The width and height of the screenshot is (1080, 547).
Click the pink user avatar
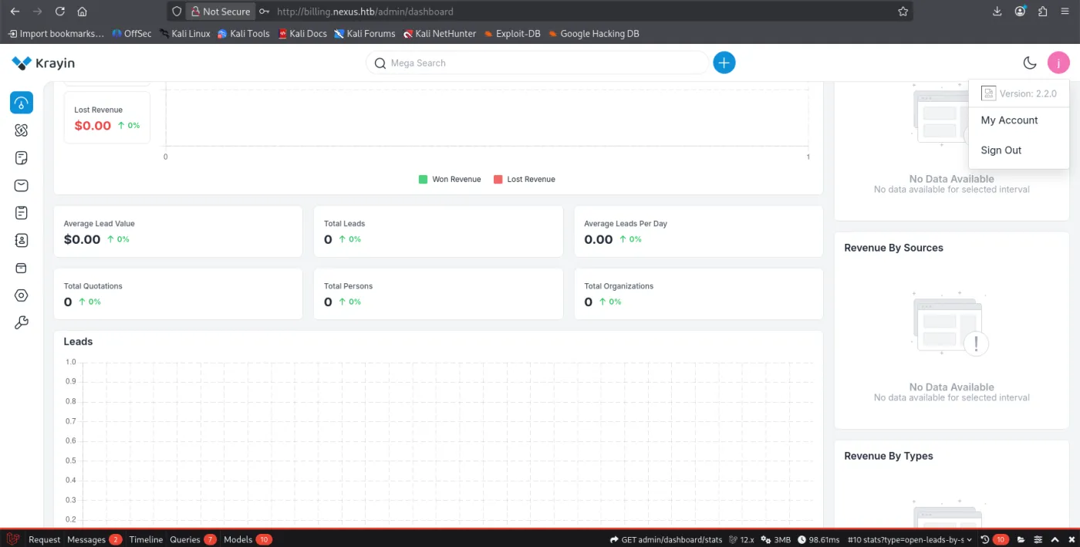point(1058,63)
